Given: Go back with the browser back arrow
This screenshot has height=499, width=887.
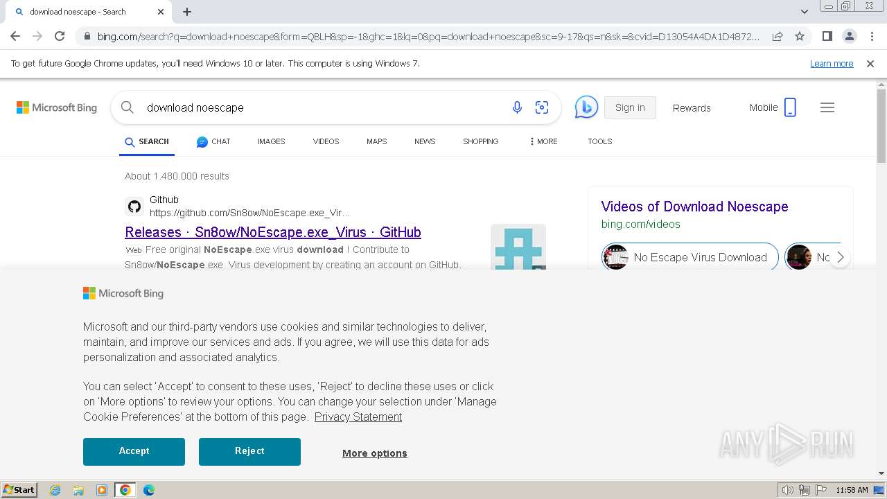Looking at the screenshot, I should (x=15, y=36).
